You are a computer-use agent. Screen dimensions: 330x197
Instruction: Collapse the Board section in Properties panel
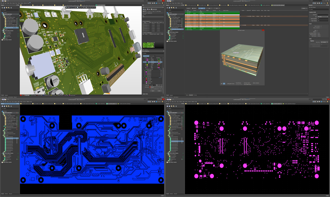point(309,24)
